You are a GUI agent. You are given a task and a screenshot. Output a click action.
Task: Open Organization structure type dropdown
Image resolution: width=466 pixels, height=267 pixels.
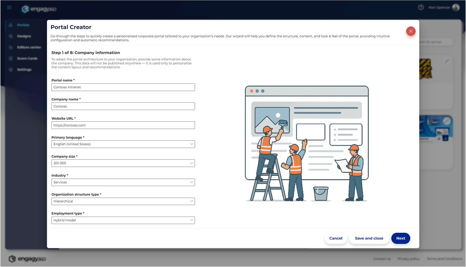pos(123,201)
